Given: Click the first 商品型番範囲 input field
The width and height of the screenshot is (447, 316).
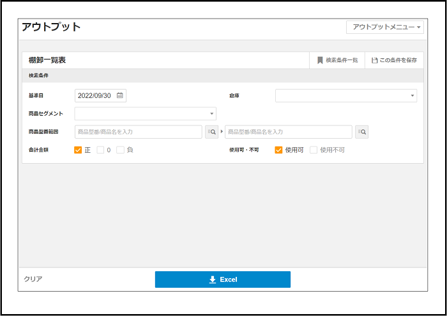Looking at the screenshot, I should (139, 132).
